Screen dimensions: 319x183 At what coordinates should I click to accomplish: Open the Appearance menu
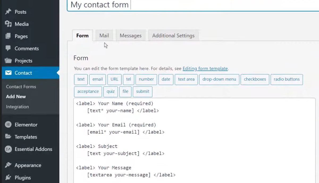coord(28,165)
